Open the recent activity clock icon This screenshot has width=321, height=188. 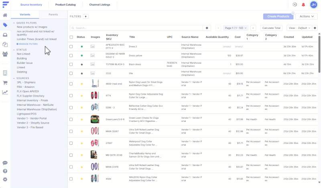tap(295, 5)
